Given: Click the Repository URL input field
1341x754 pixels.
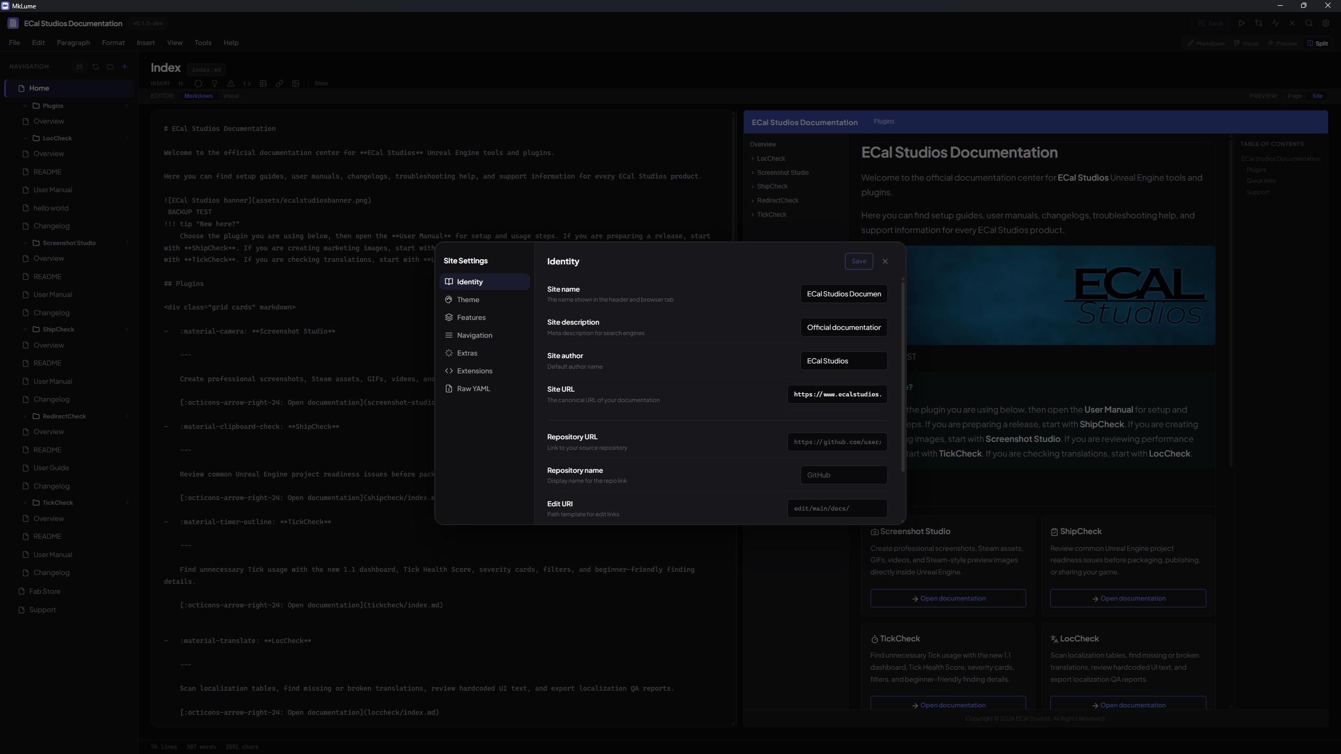Looking at the screenshot, I should (837, 442).
